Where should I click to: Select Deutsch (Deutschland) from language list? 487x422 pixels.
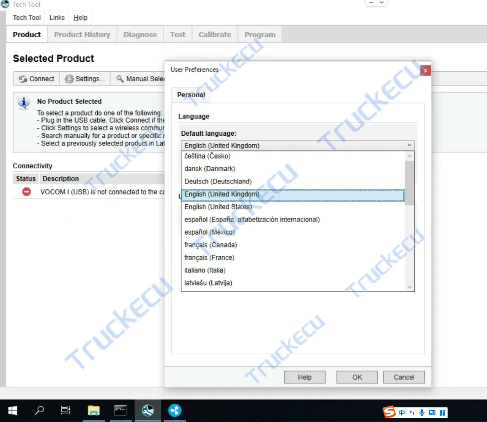click(218, 181)
